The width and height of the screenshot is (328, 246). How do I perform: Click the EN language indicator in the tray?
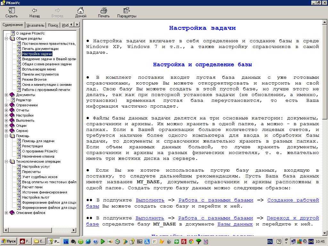tap(270, 242)
